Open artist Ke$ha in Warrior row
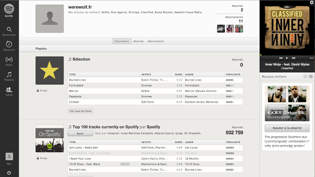The image size is (315, 177). pos(145,91)
